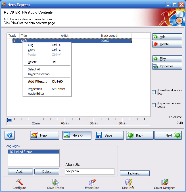
Task: Switch to full Nero with flaming icon
Action: pos(45,135)
